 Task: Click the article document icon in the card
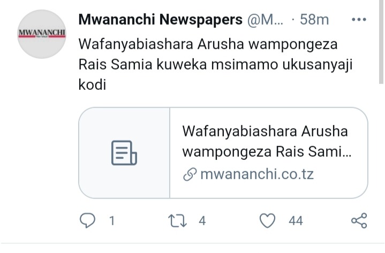click(x=124, y=153)
